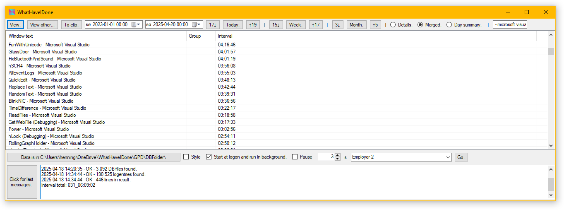Click the seconds value field showing 3
Viewport: 564px width, 212px height.
coord(326,157)
